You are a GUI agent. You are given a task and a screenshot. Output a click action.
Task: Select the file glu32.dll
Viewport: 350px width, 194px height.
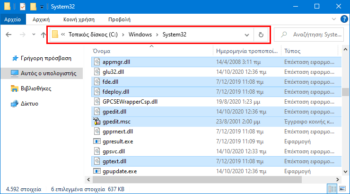pyautogui.click(x=216, y=72)
